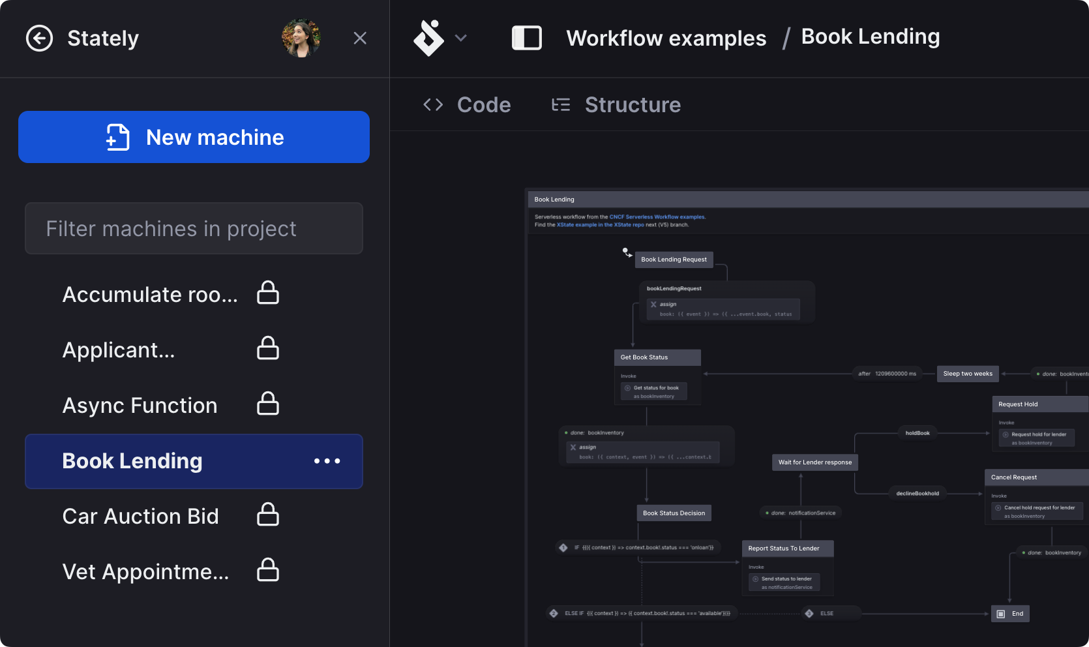Focus the Filter machines in project field

[194, 228]
